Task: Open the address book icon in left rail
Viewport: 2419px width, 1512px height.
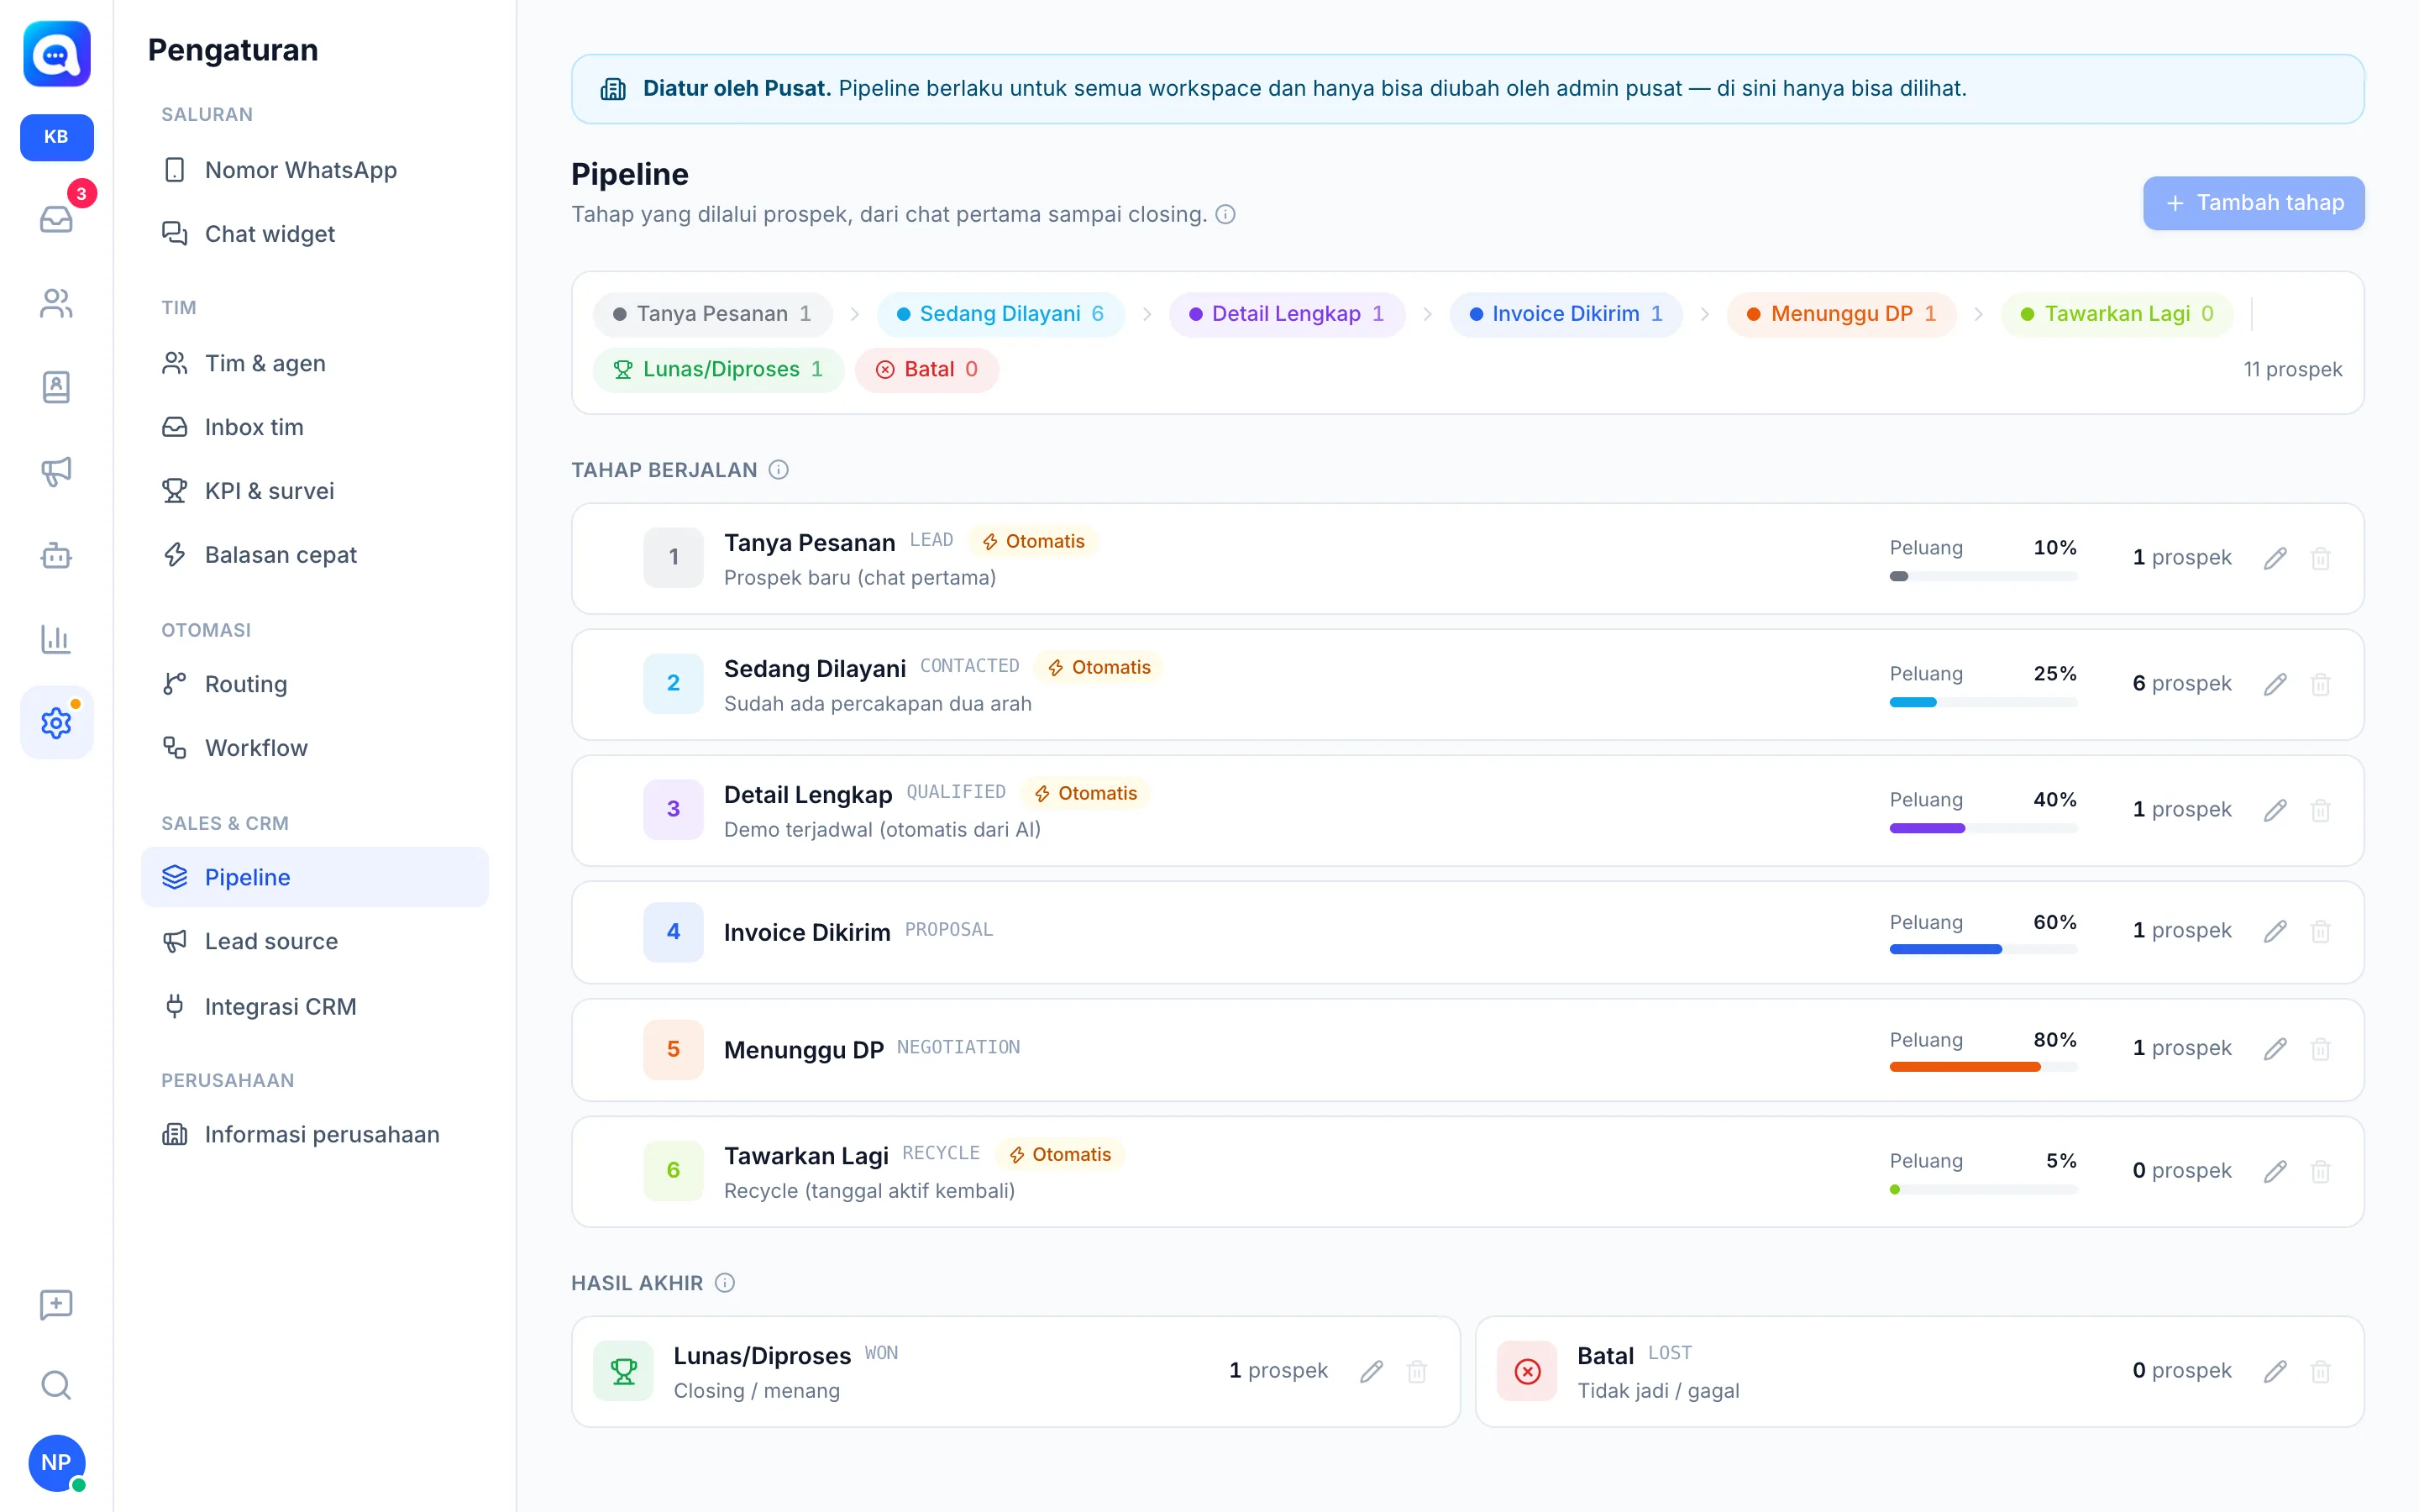Action: tap(56, 387)
